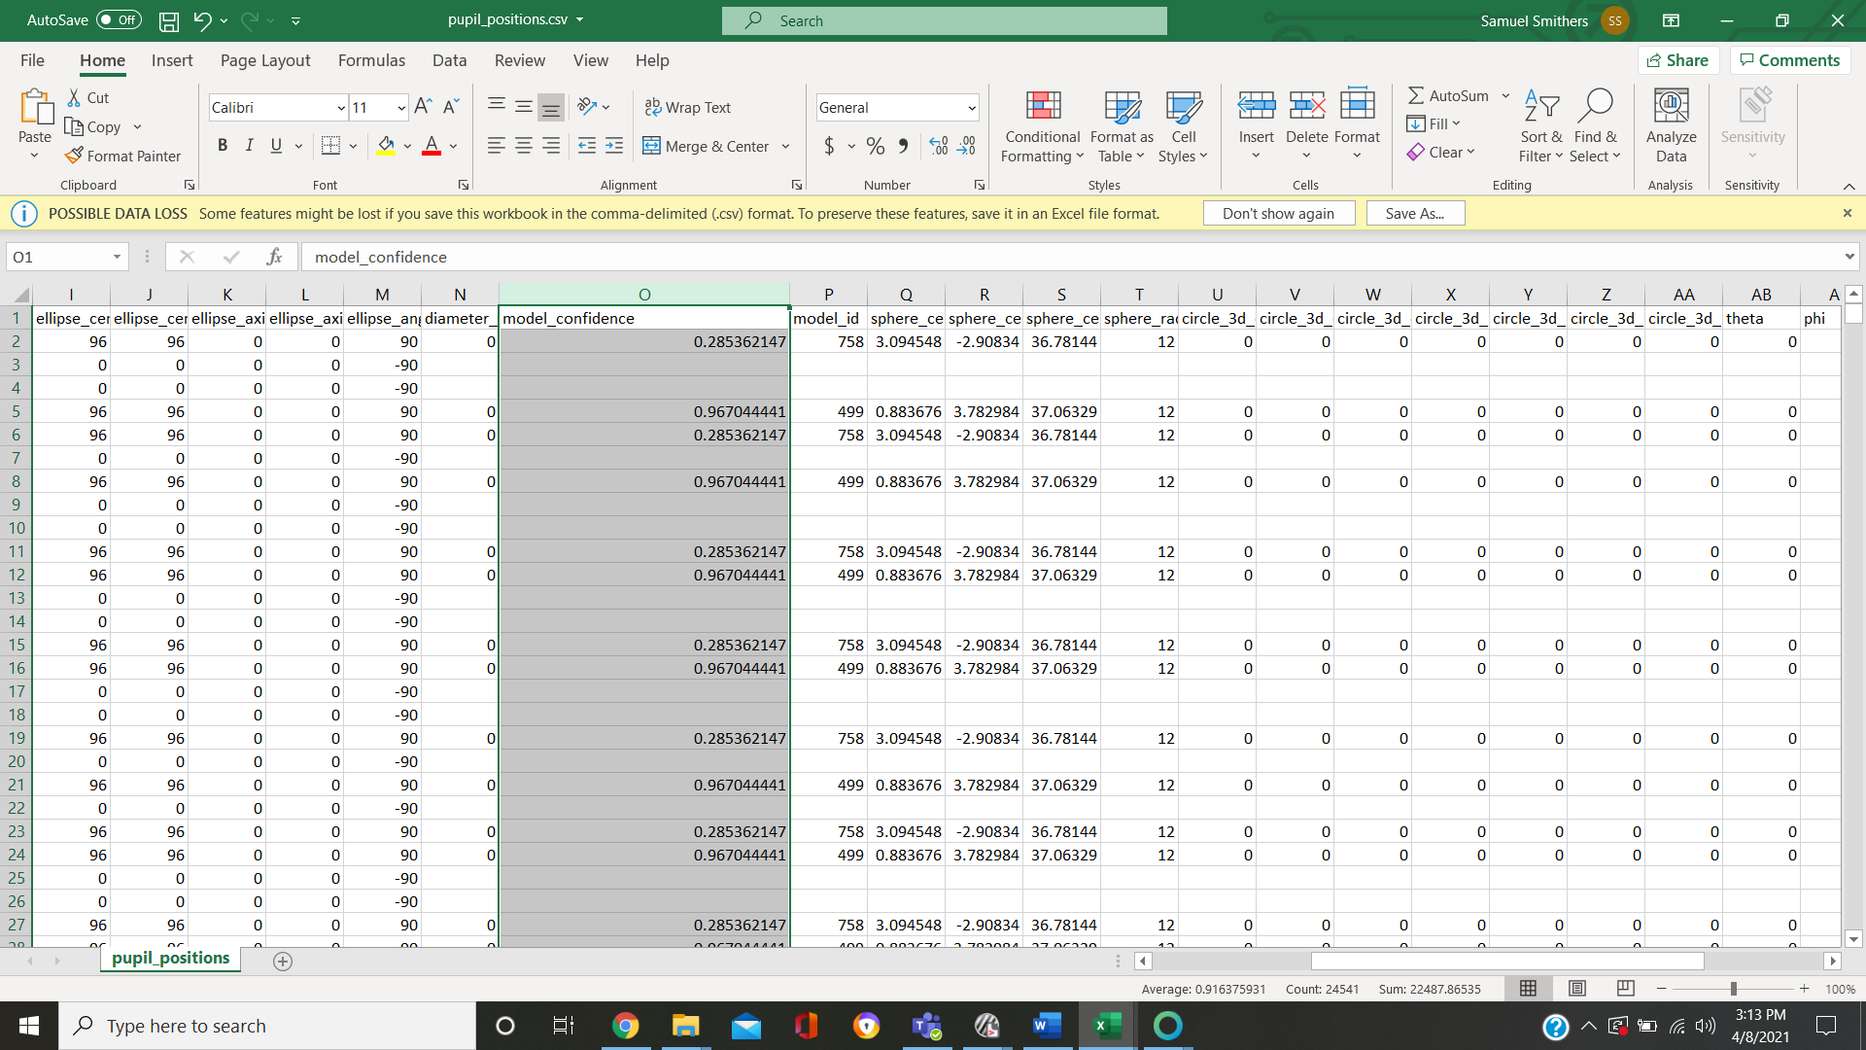This screenshot has height=1050, width=1866.
Task: Click the yellow Fill Color swatch
Action: [386, 146]
